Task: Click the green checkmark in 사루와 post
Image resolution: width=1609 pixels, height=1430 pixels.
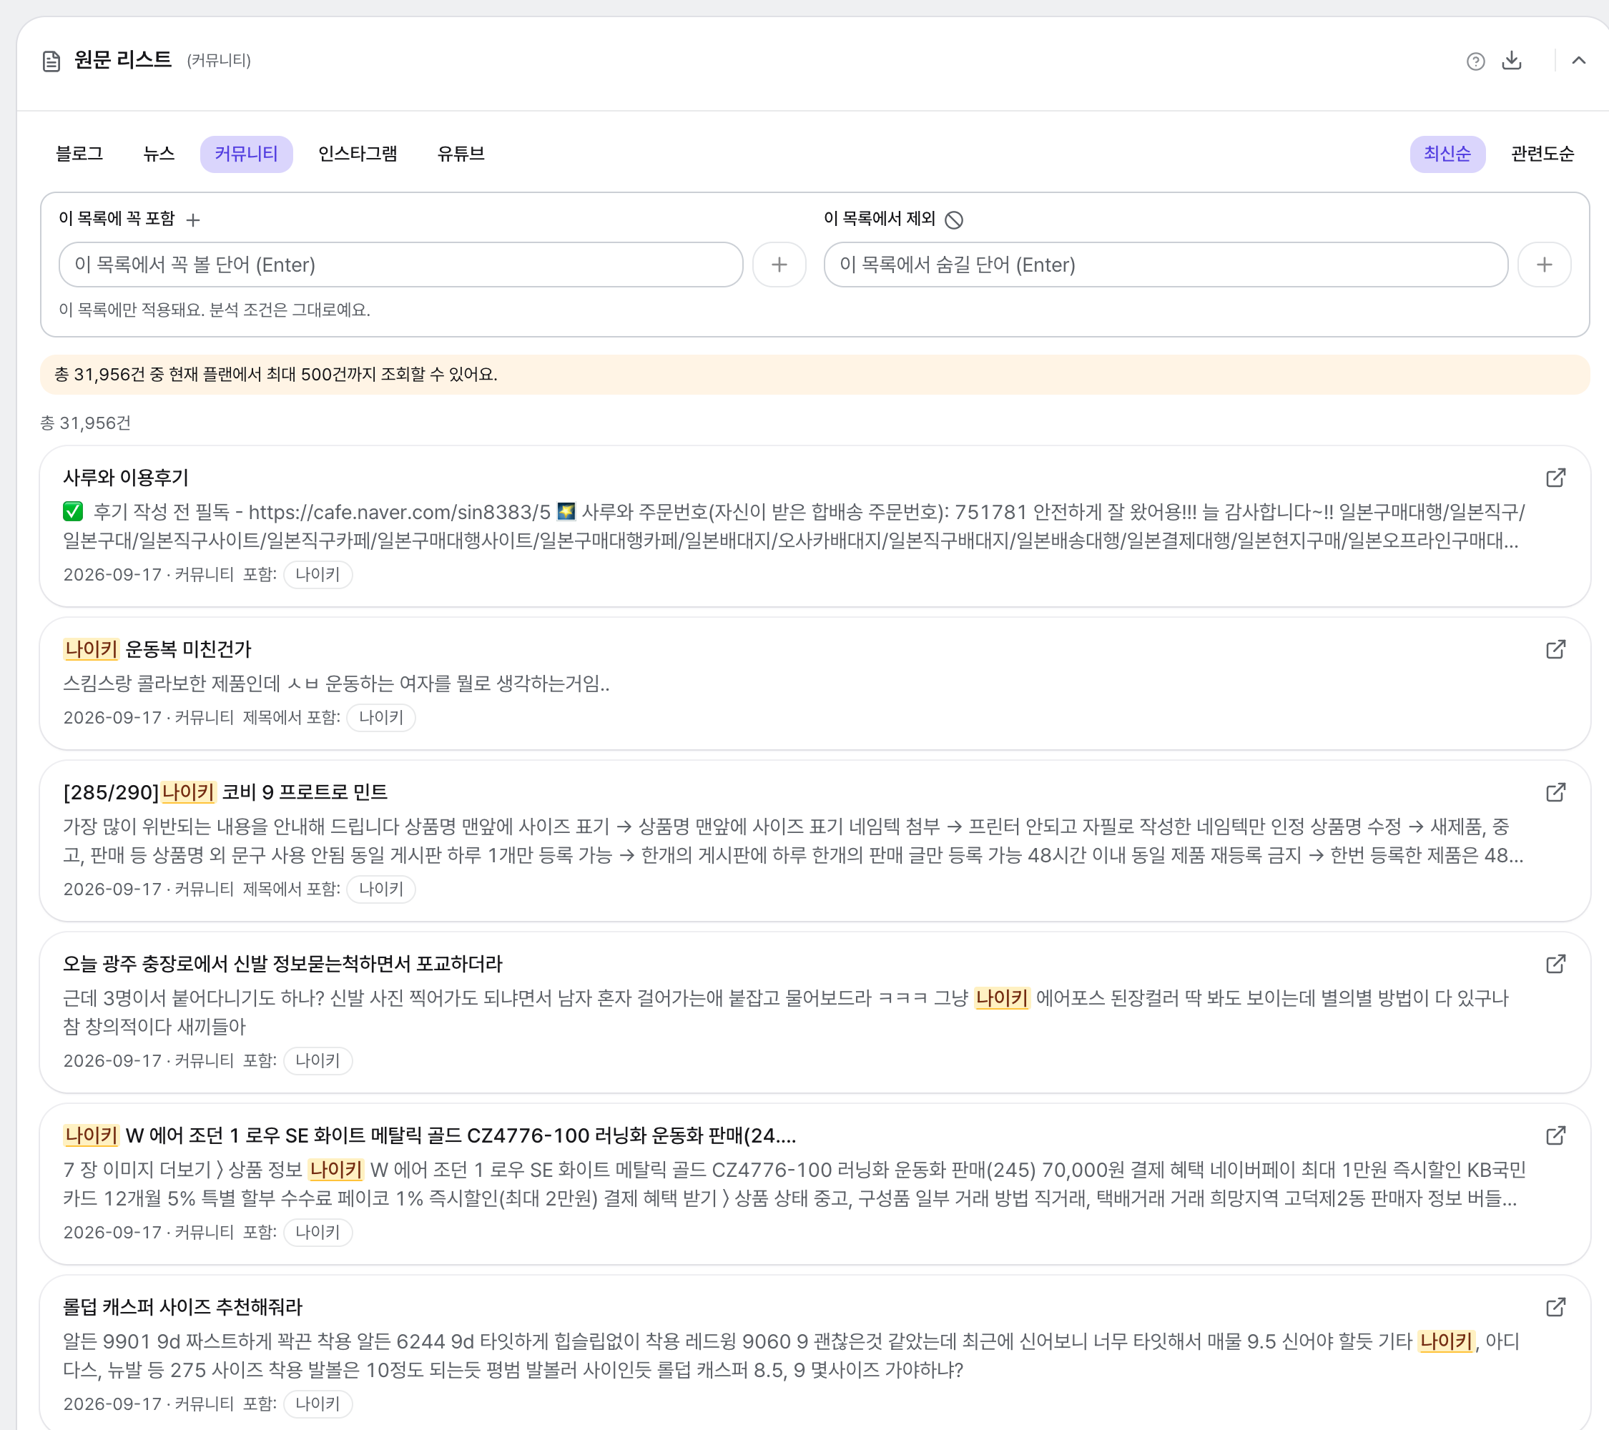Action: click(x=73, y=513)
